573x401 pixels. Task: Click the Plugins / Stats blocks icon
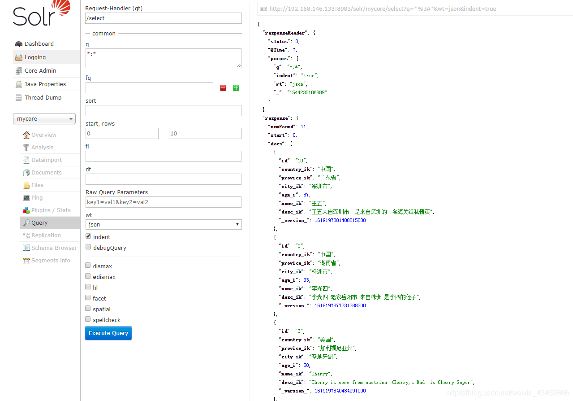(26, 210)
